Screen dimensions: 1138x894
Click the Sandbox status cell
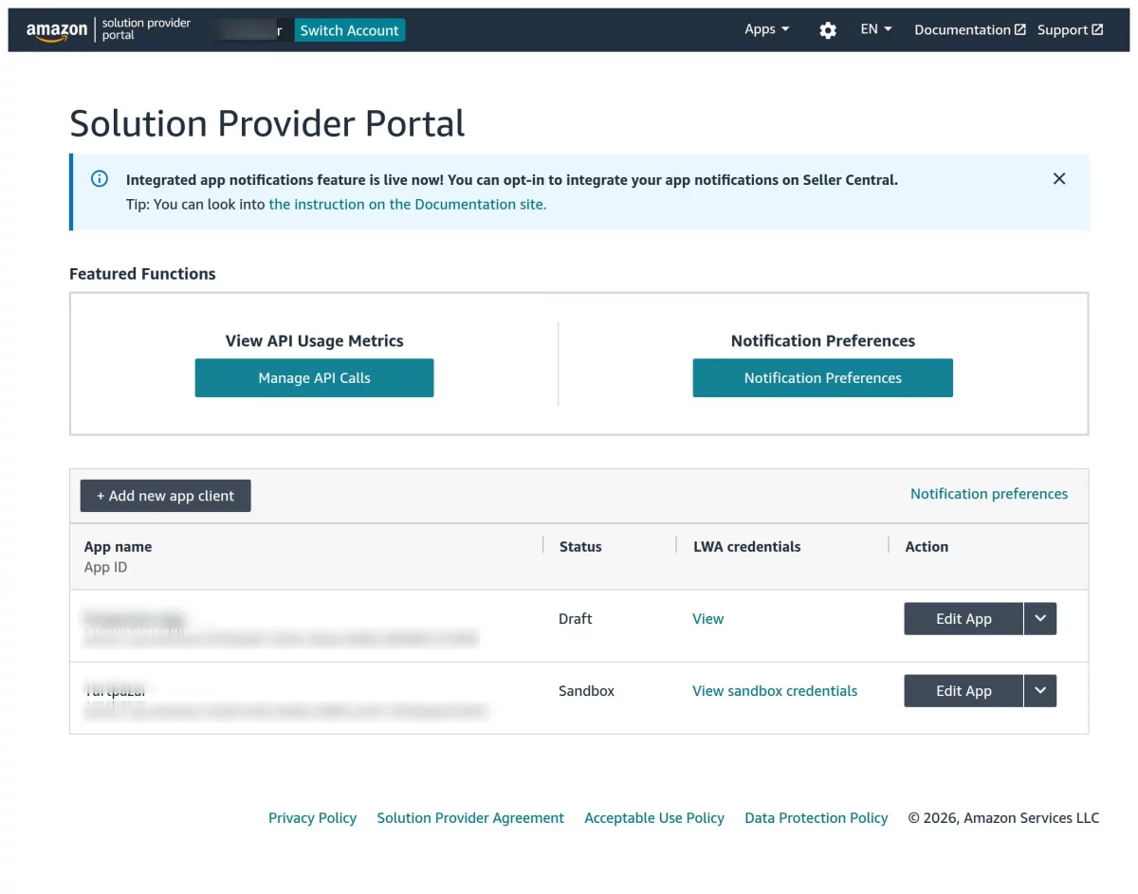pos(586,690)
